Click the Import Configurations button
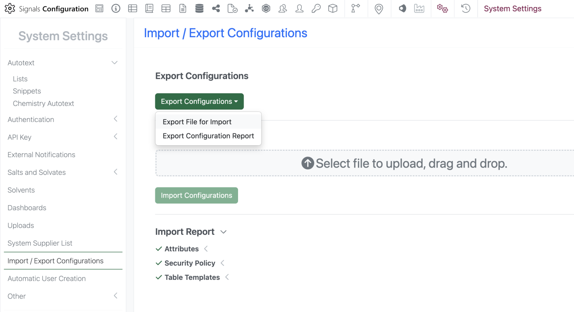 pos(197,195)
